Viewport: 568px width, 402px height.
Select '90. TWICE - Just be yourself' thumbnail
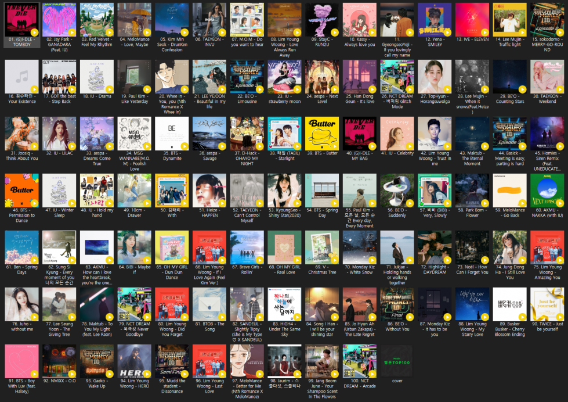pos(547,304)
